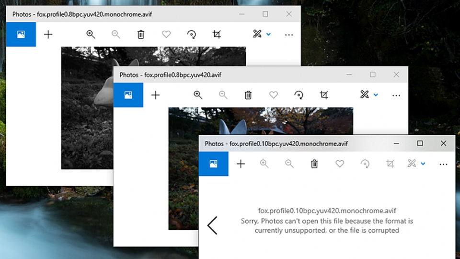Rotate the color 8bpc photo
This screenshot has width=460, height=259.
coord(299,95)
